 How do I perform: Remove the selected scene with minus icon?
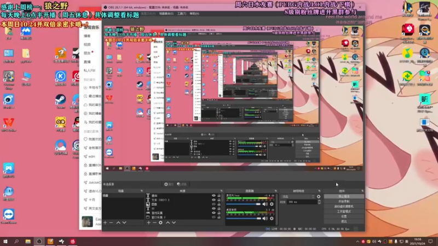coord(111,222)
